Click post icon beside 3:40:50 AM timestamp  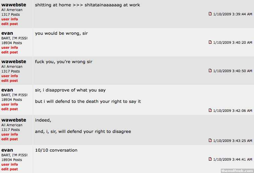pos(210,71)
